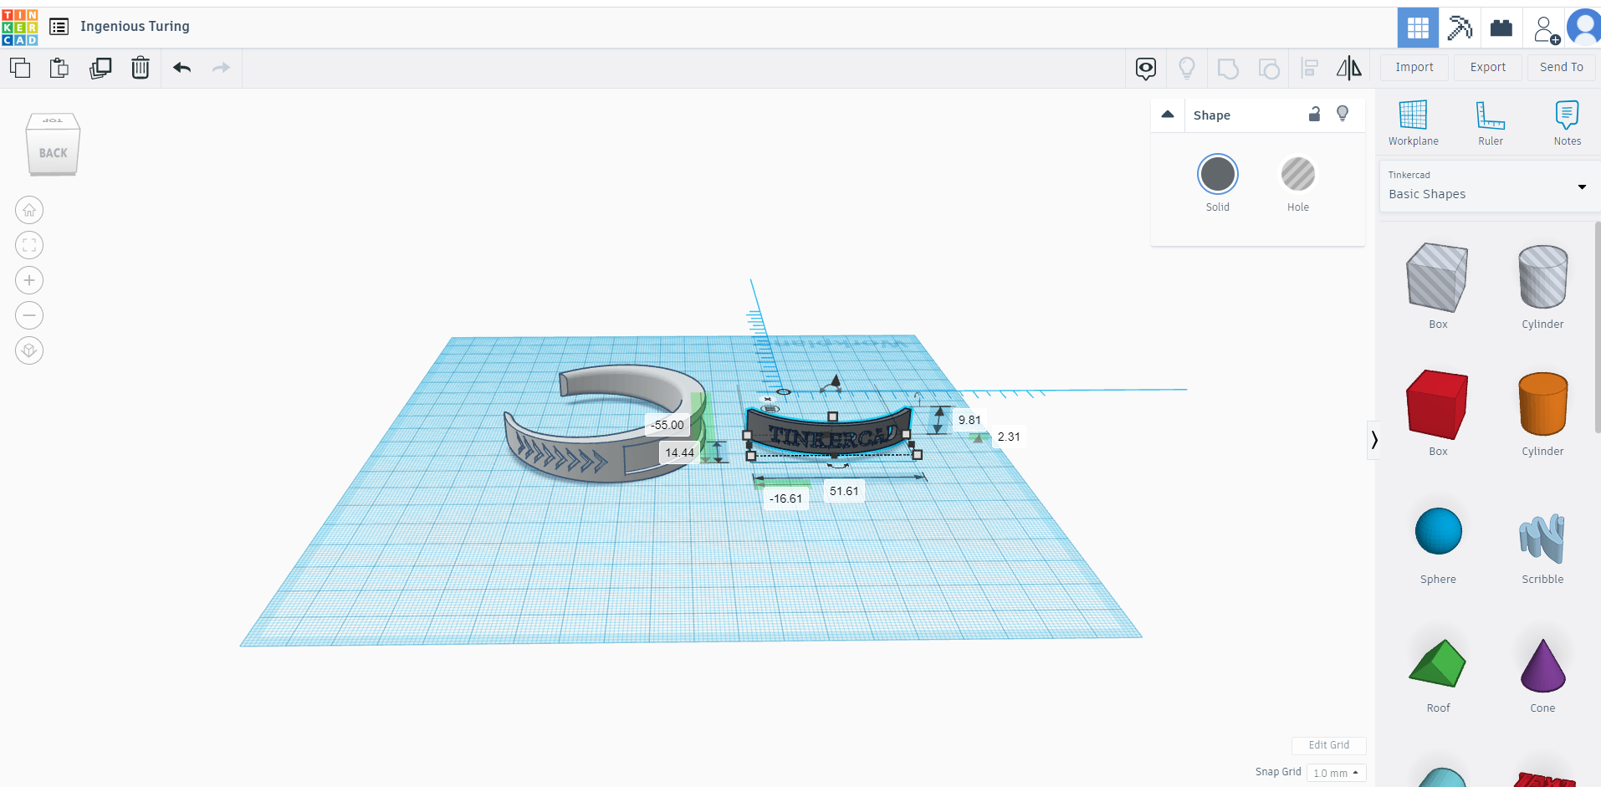Click the Send To button
This screenshot has width=1601, height=787.
[1561, 68]
